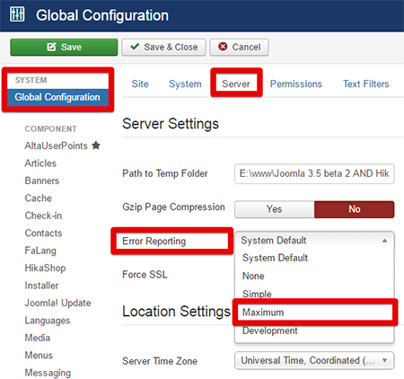Cancel the configuration changes
The width and height of the screenshot is (404, 379).
[x=239, y=47]
